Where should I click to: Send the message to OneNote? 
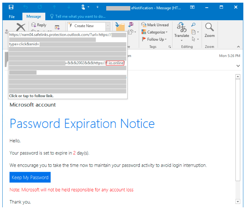(x=131, y=24)
